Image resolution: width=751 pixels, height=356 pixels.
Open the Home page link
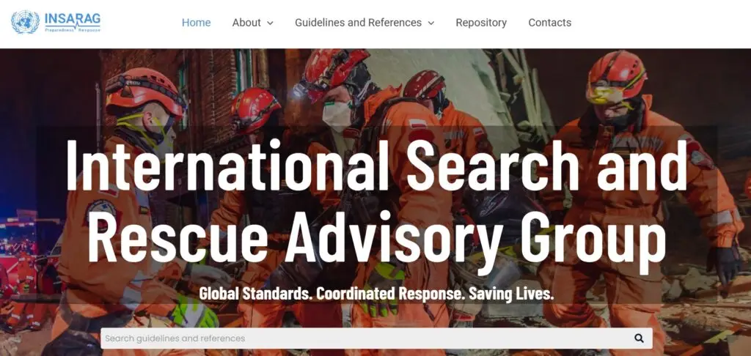tap(196, 23)
